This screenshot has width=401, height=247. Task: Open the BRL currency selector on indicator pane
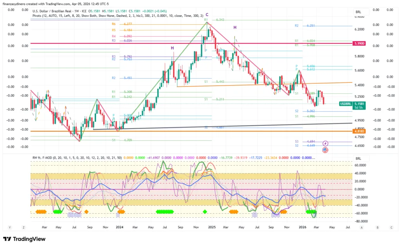coord(358,158)
